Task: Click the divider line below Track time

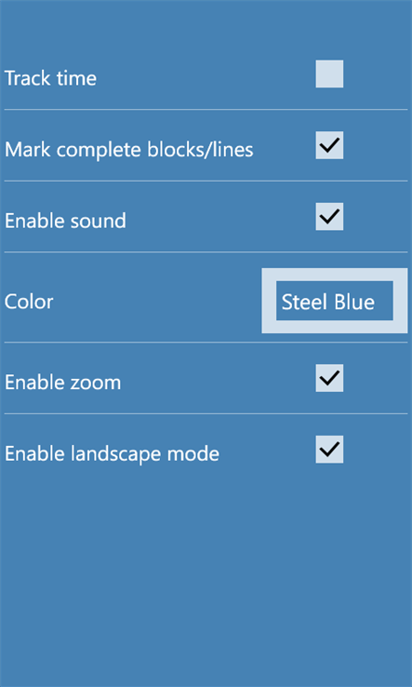Action: pyautogui.click(x=206, y=109)
